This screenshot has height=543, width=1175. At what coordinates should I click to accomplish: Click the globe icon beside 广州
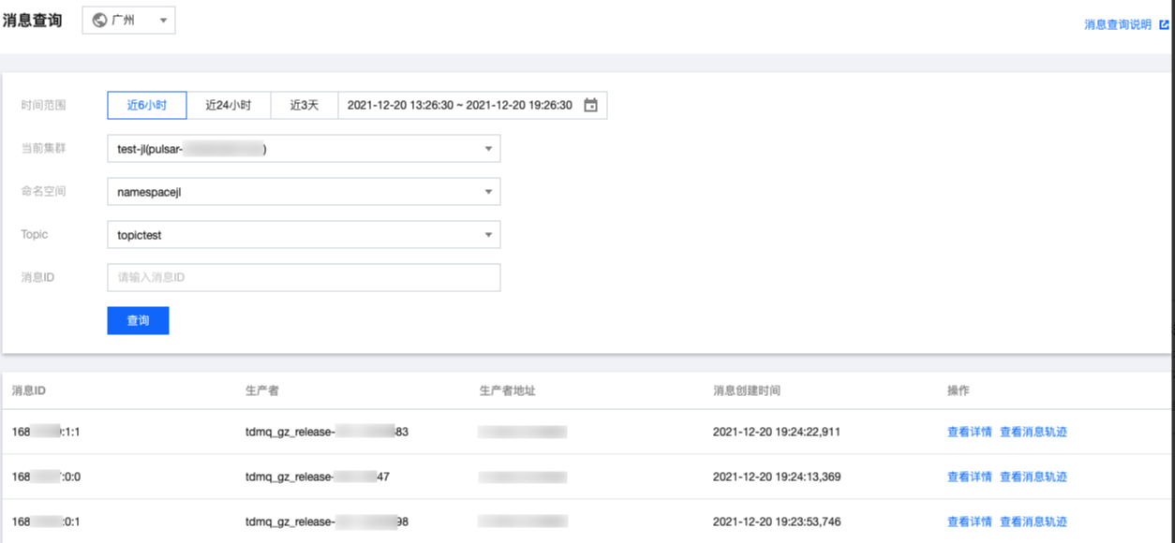pyautogui.click(x=99, y=21)
